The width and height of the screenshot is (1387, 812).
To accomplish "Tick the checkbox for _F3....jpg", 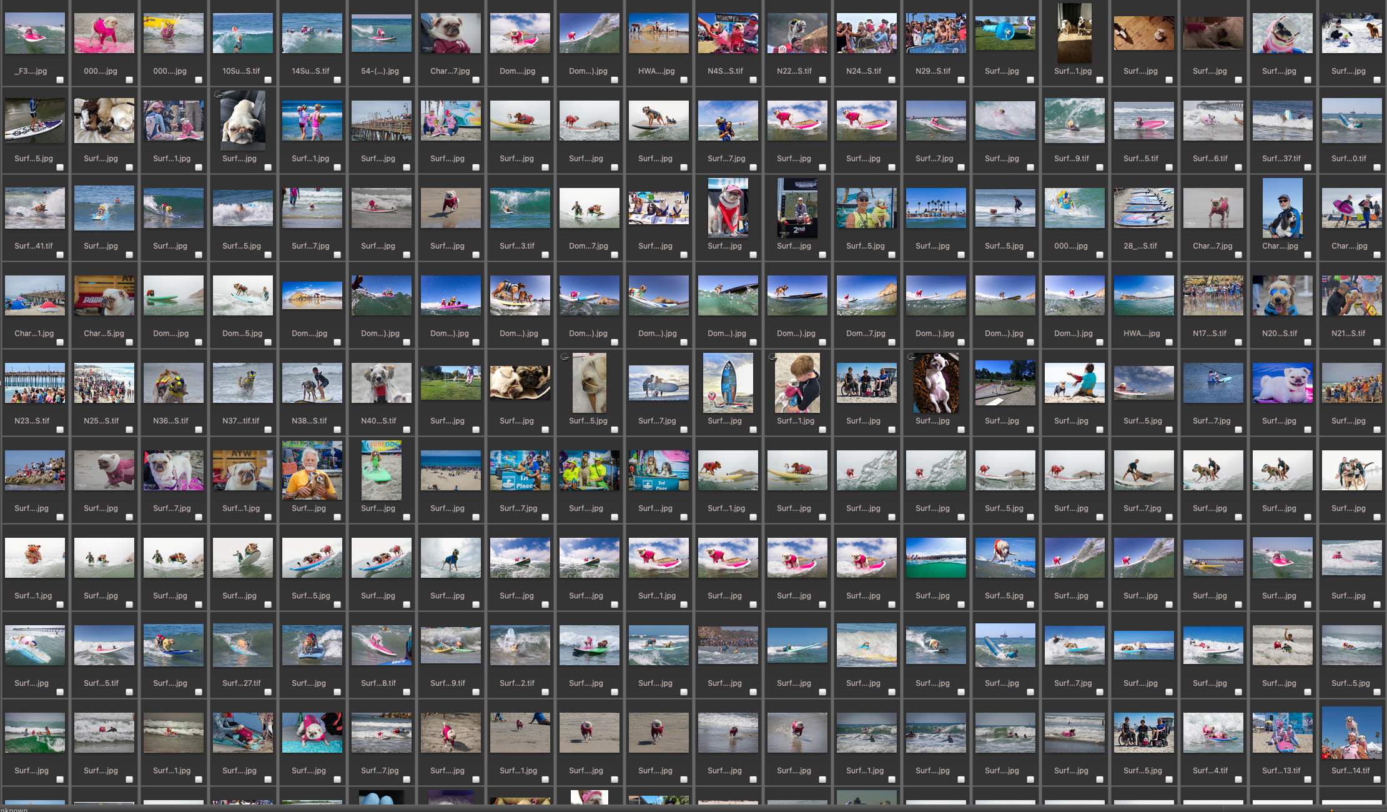I will tap(60, 80).
